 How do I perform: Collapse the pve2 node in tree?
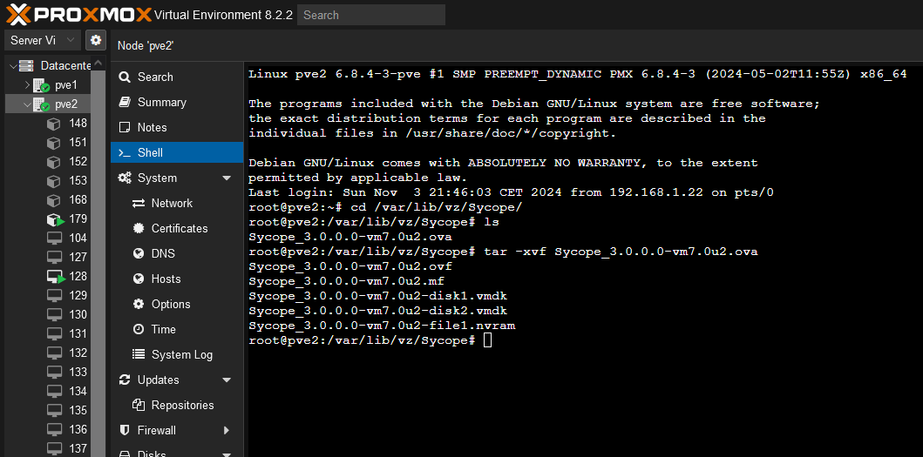tap(27, 104)
